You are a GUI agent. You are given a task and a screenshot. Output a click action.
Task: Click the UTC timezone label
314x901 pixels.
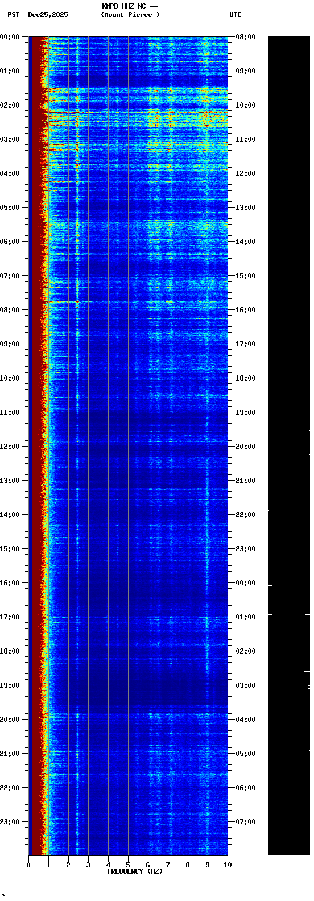coord(235,15)
